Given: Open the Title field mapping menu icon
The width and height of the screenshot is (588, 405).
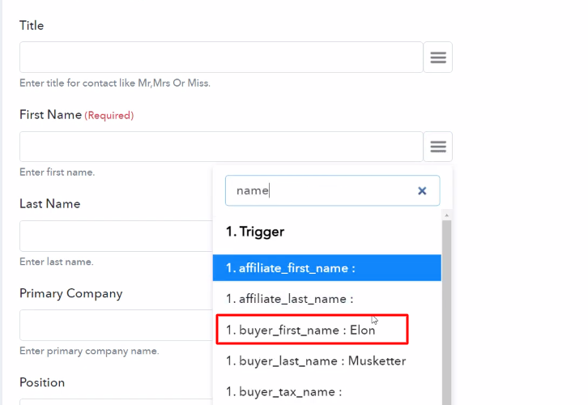Looking at the screenshot, I should point(437,58).
